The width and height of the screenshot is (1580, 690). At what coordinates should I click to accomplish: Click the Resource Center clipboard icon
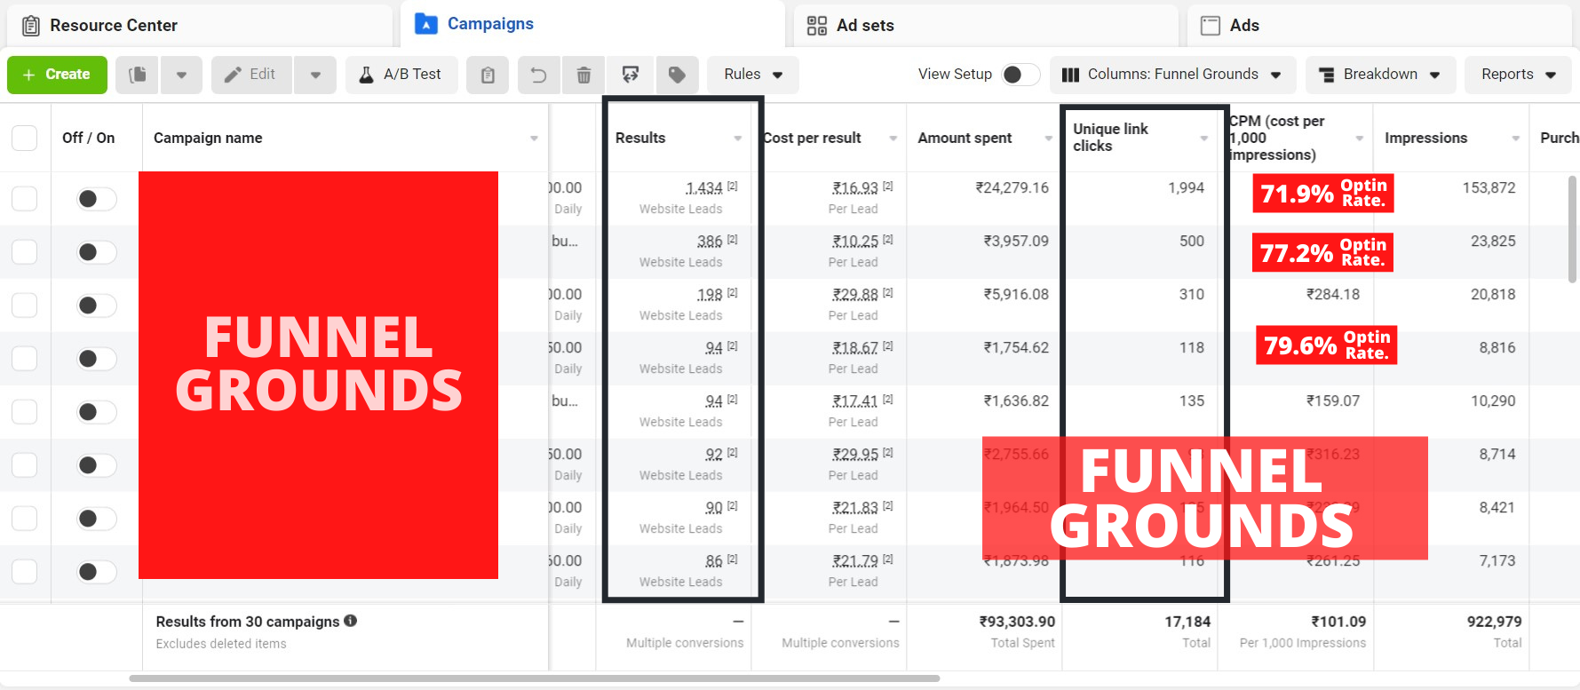31,26
